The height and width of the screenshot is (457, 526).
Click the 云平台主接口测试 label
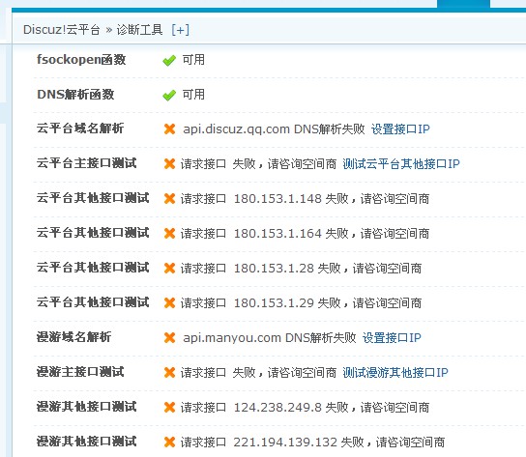[87, 163]
